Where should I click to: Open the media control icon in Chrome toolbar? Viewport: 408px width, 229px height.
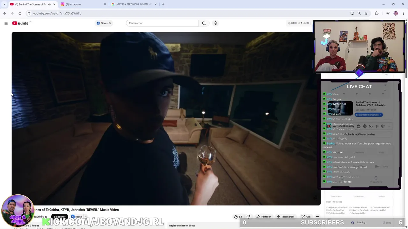coord(388,13)
